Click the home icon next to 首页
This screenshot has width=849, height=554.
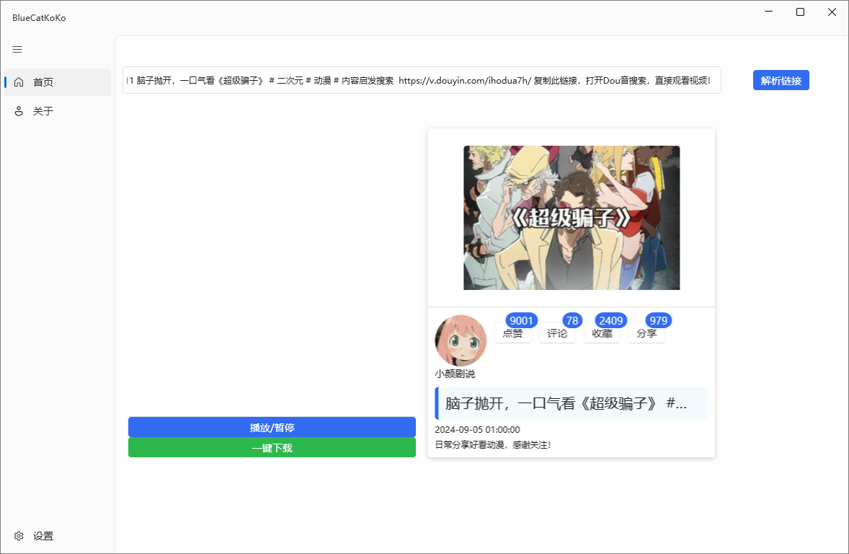tap(19, 82)
